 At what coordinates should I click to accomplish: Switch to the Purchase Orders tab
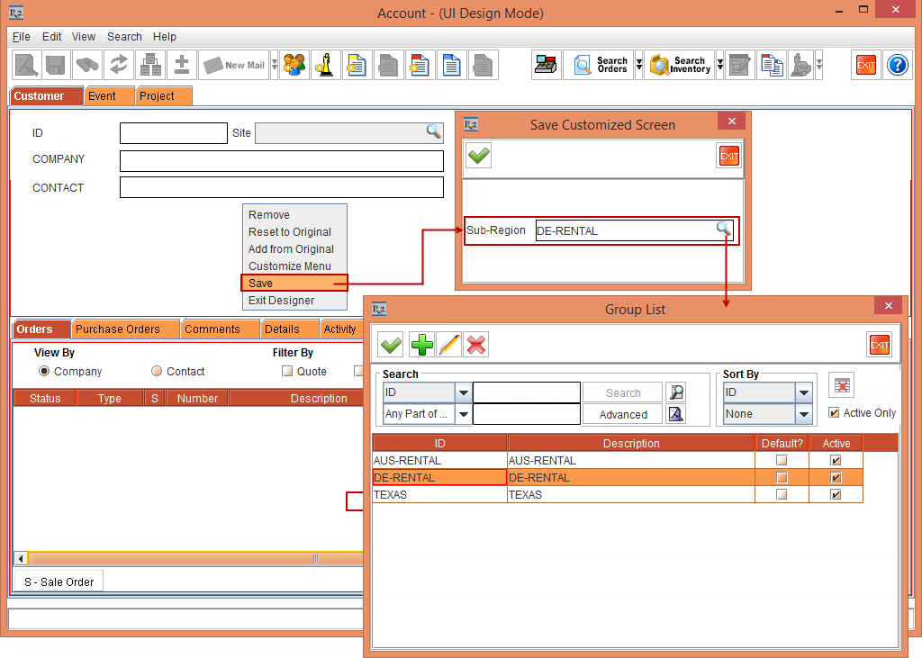pyautogui.click(x=118, y=329)
